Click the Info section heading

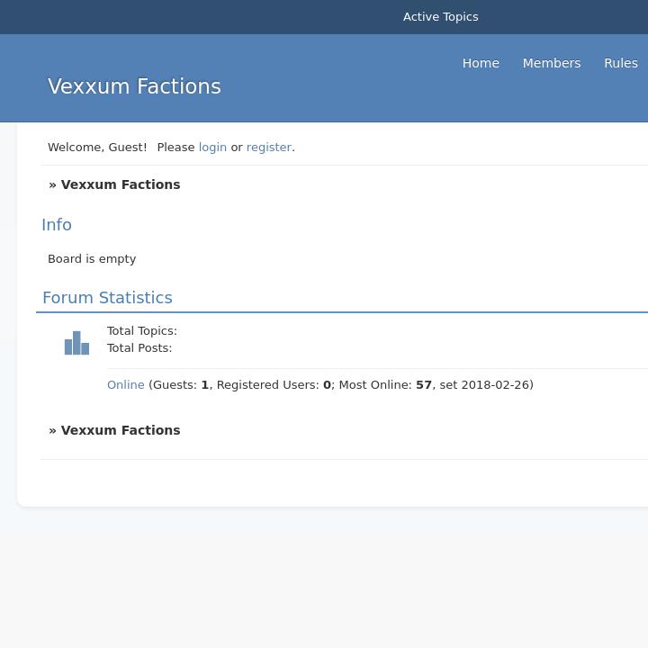tap(57, 225)
